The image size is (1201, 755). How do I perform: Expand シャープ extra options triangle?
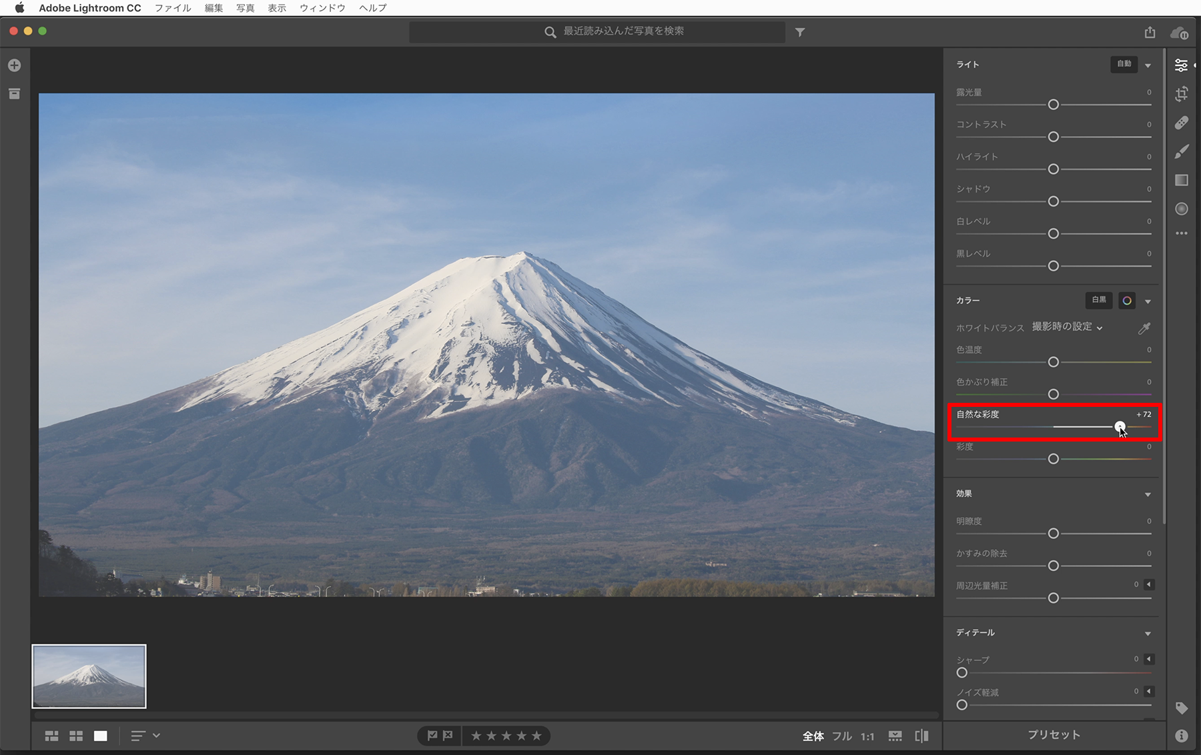1149,659
